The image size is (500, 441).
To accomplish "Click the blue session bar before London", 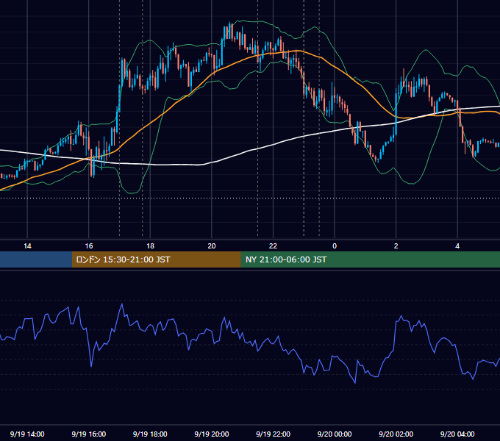I will coord(36,259).
